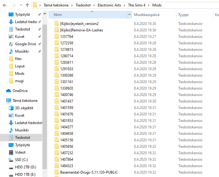Click pin icon next to Kuvat

(40, 37)
